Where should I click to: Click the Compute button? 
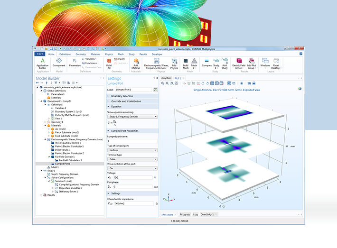(x=206, y=63)
